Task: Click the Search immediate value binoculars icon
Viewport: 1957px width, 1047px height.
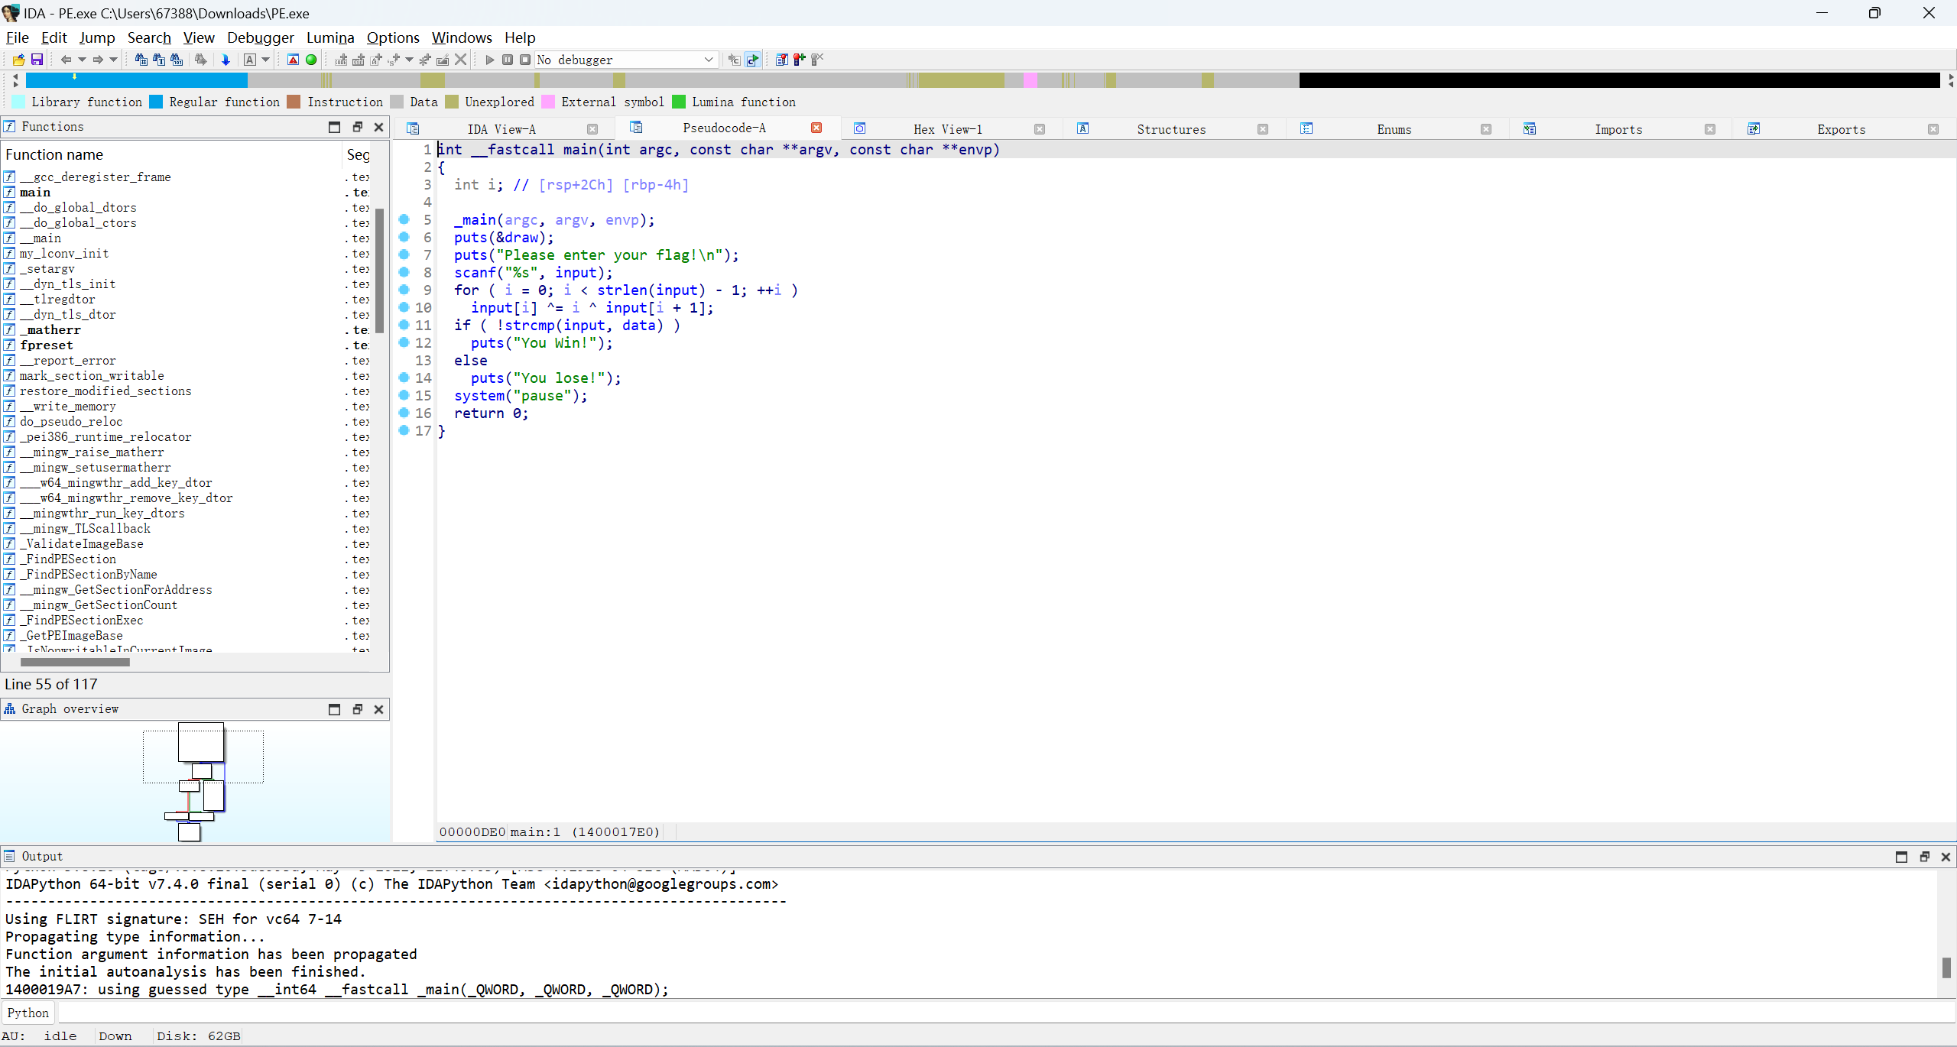Action: 141,60
